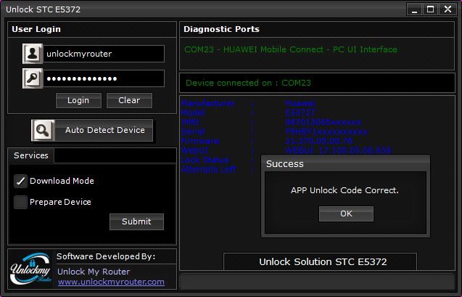This screenshot has width=462, height=297.
Task: Click the Firmware row in device info
Action: (x=267, y=141)
